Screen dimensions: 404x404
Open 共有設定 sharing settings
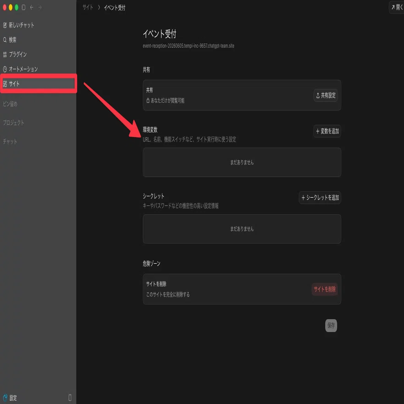[x=326, y=95]
